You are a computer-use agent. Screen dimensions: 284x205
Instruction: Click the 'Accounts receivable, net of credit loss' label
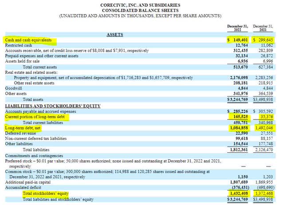[77, 50]
